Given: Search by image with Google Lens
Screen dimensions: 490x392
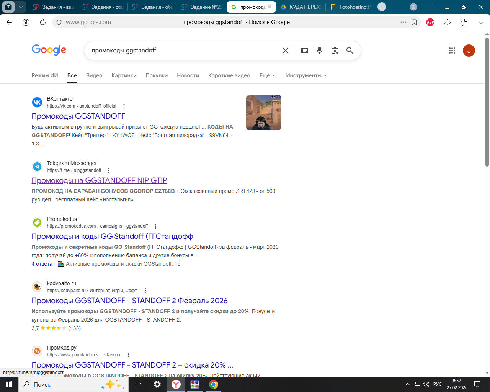Looking at the screenshot, I should [335, 51].
